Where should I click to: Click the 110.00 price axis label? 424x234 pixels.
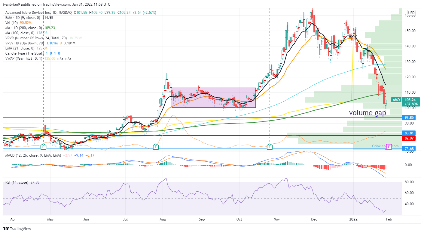(x=410, y=92)
